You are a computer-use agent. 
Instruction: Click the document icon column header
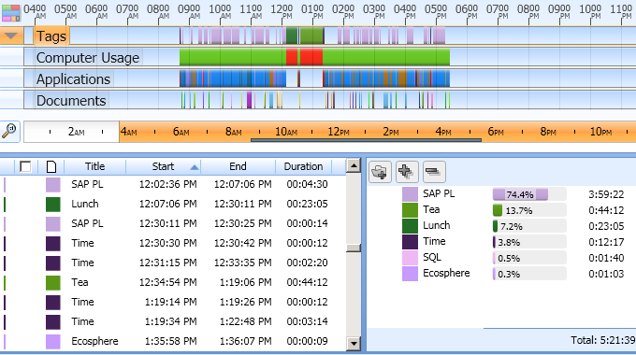(x=51, y=166)
